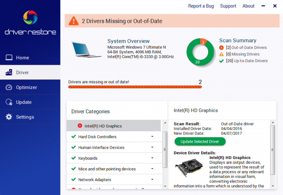This screenshot has width=283, height=195.
Task: Click the laptop icon in System Overview
Action: point(86,50)
